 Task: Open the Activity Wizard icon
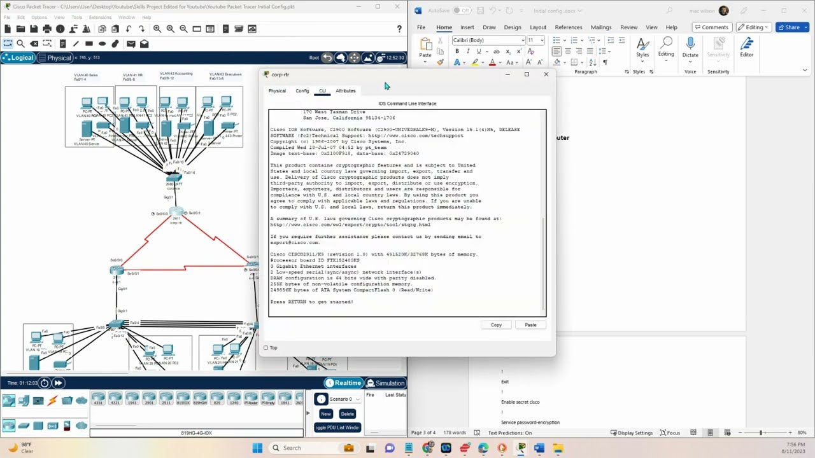click(x=88, y=29)
